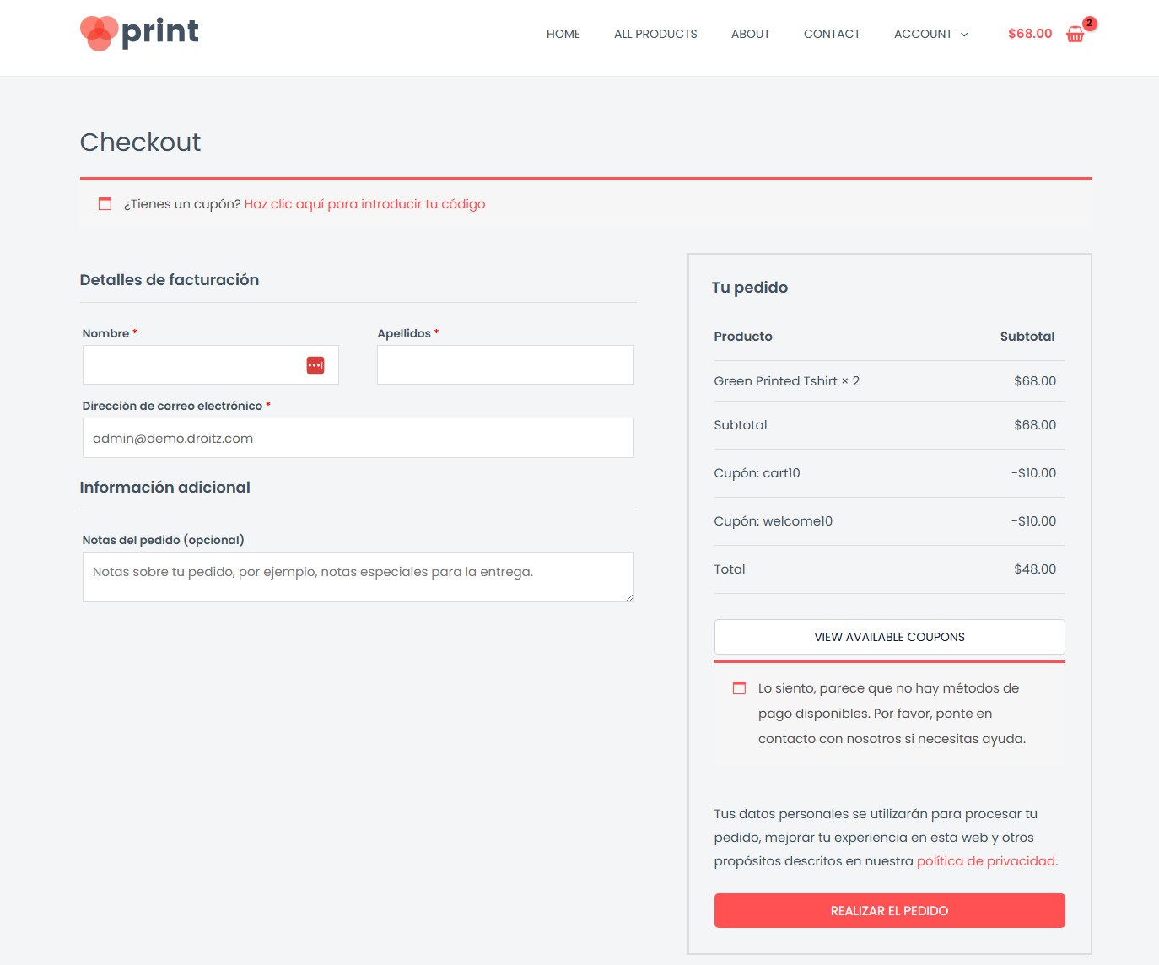Navigate to the CONTACT page
Viewport: 1159px width, 965px height.
[x=832, y=34]
